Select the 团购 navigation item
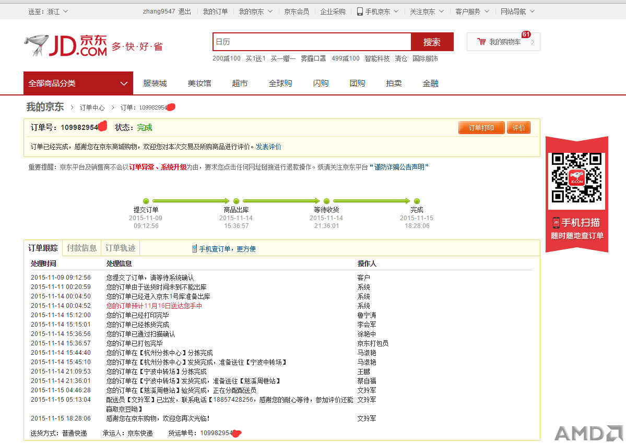This screenshot has height=444, width=626. coord(357,83)
